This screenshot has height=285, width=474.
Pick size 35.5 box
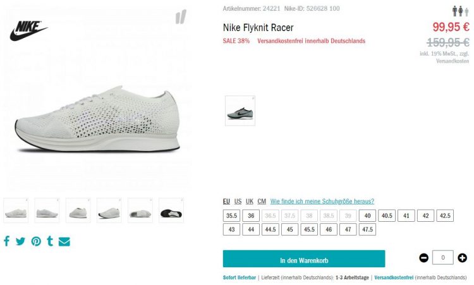pyautogui.click(x=231, y=215)
